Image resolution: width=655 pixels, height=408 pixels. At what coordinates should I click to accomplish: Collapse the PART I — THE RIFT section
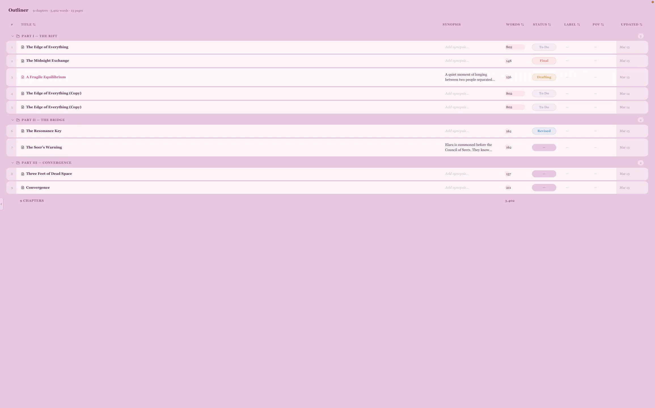click(12, 36)
